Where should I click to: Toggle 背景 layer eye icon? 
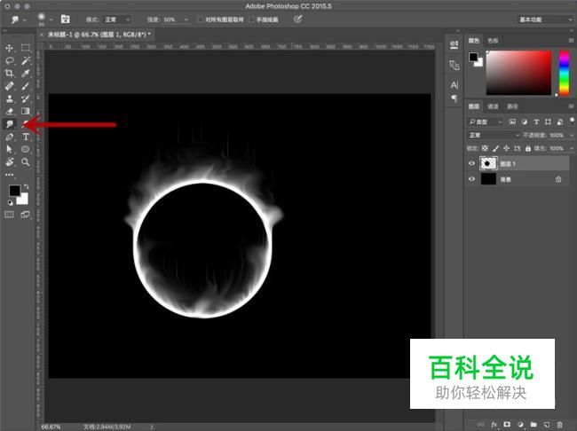click(x=472, y=179)
